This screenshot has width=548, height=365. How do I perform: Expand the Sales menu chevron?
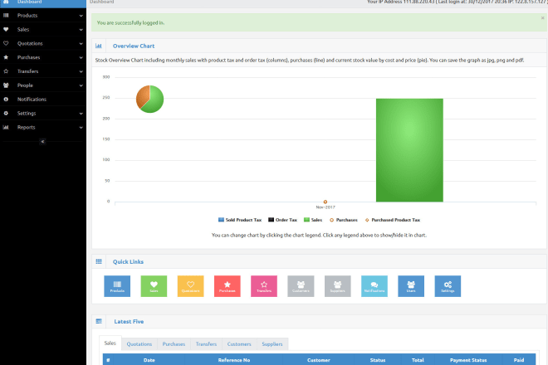point(81,30)
